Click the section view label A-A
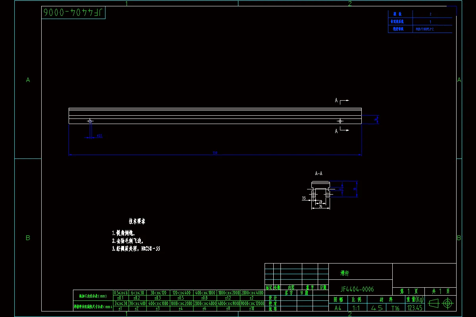Screen dimensions: 476x317 click(x=319, y=174)
